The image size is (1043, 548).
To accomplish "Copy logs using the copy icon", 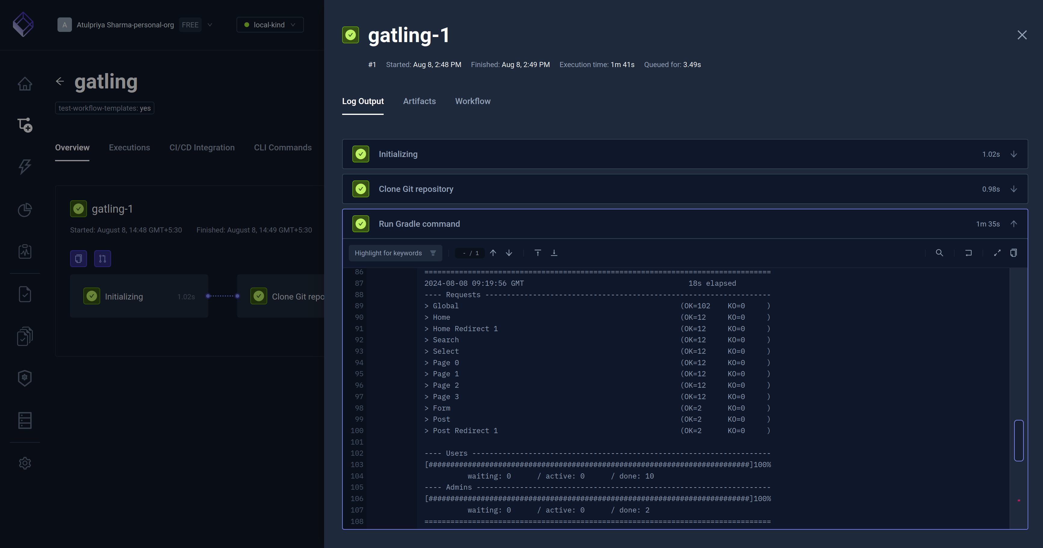I will click(1014, 253).
